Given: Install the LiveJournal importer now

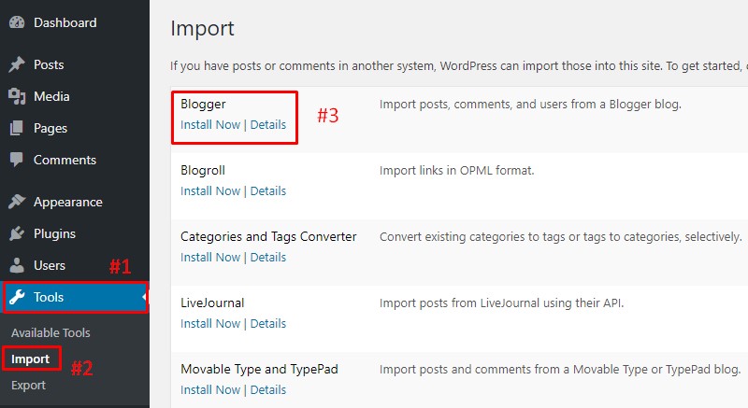Looking at the screenshot, I should (x=210, y=323).
